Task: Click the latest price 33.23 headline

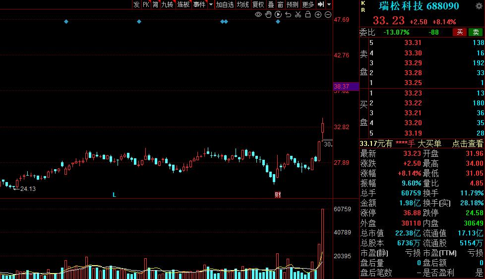Action: pos(388,21)
